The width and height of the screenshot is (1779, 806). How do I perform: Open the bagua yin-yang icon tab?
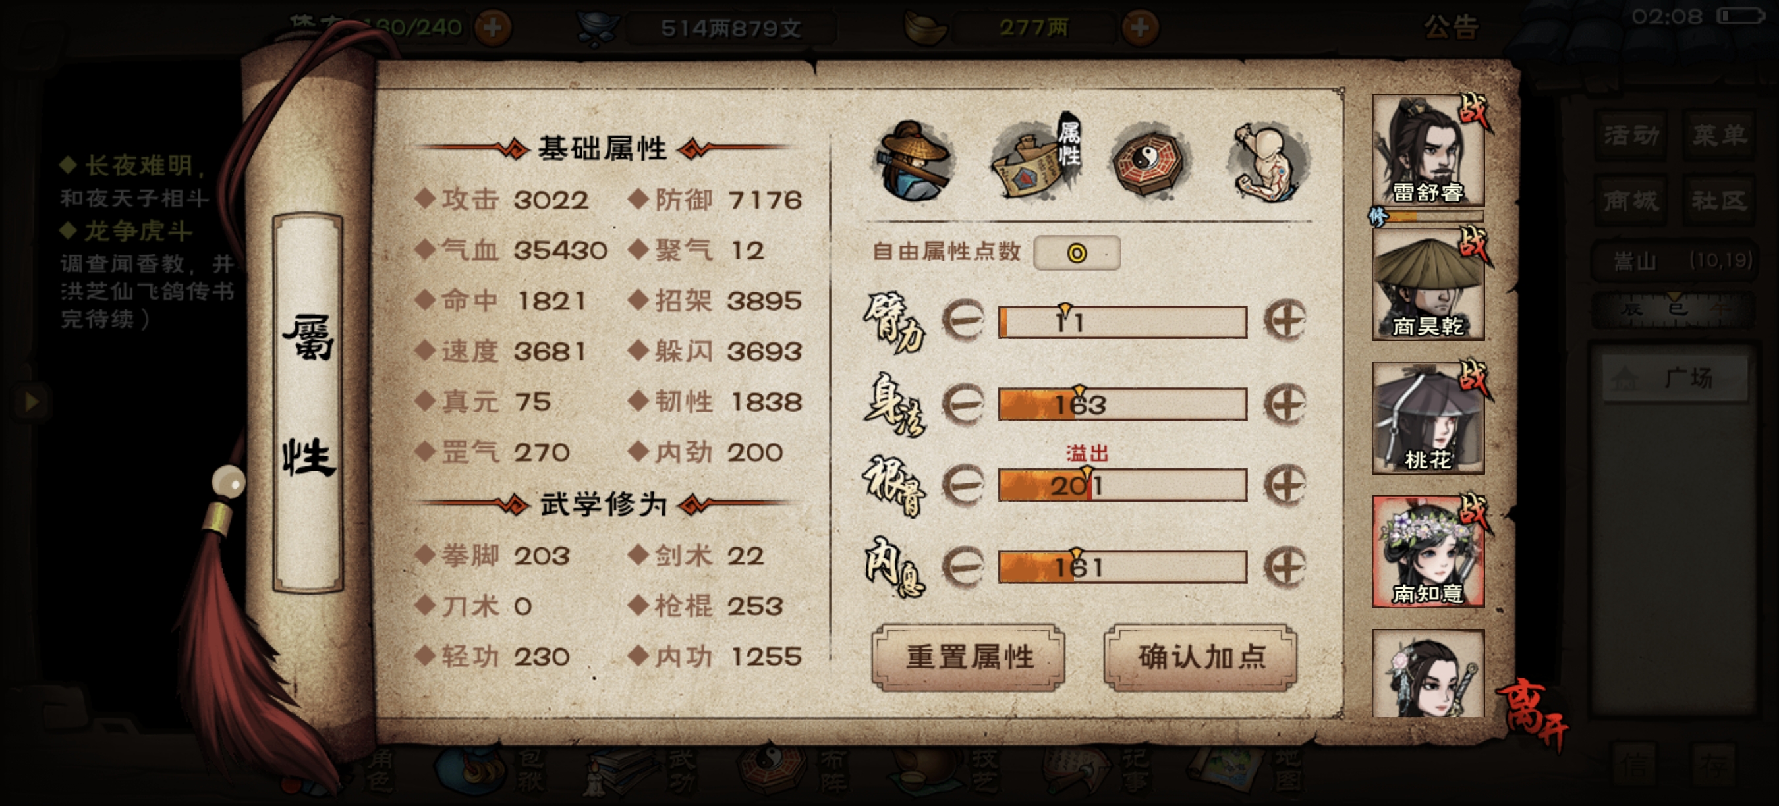click(x=1150, y=160)
